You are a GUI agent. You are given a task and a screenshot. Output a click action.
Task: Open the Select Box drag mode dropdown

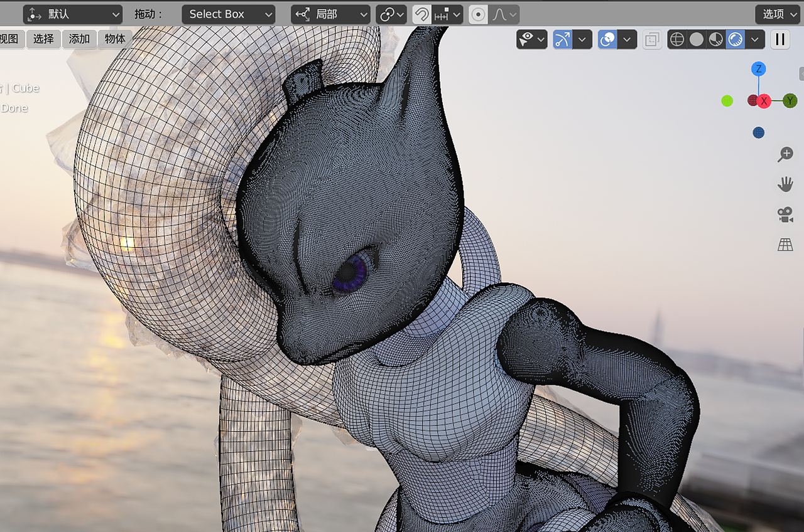[229, 14]
